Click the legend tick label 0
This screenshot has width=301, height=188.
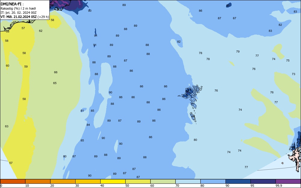tap(1, 186)
